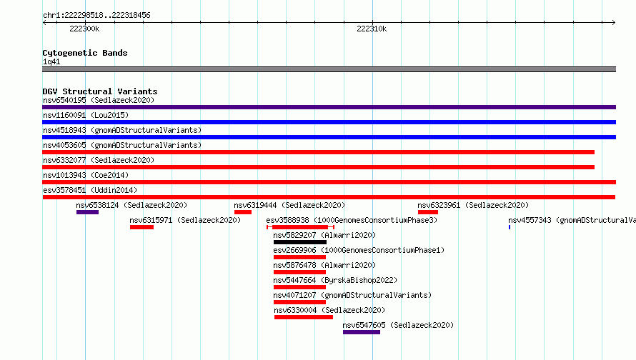Click the left arrow of the ruler
Image resolution: width=636 pixels, height=360 pixels.
pyautogui.click(x=44, y=23)
